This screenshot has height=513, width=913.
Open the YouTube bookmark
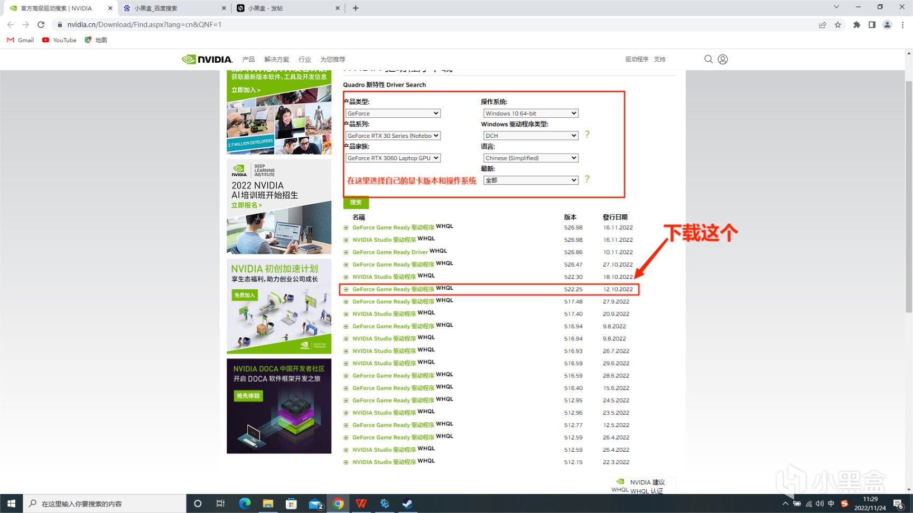tap(59, 40)
